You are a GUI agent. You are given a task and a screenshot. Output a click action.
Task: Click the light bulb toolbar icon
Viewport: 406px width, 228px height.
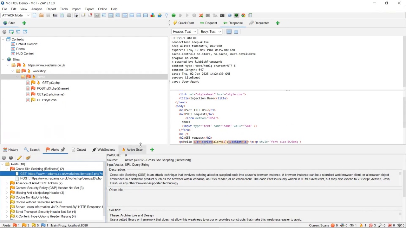(x=166, y=15)
